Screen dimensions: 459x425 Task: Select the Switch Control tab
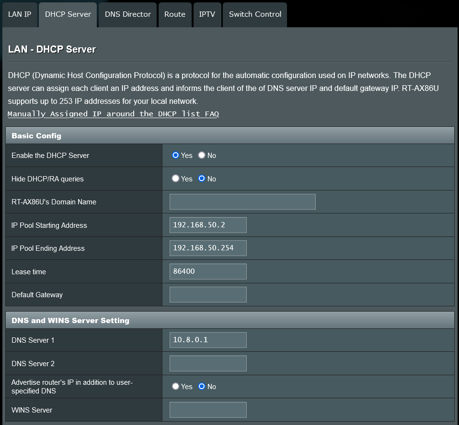click(255, 14)
